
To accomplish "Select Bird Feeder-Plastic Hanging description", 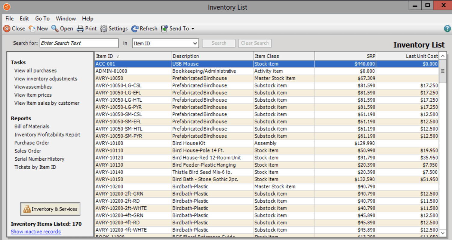I will [x=204, y=165].
